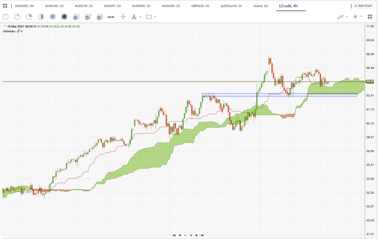The width and height of the screenshot is (378, 239).
Task: Select the thin-slice clock timeframe icon
Action: coord(6,17)
